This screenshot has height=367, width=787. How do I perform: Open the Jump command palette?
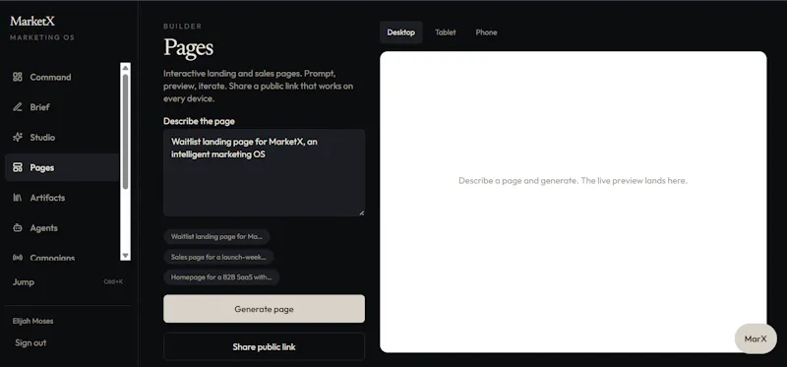point(67,282)
